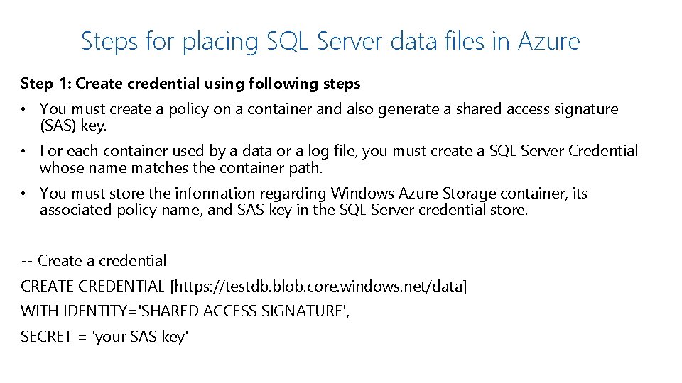The width and height of the screenshot is (682, 383).
Task: Click the bullet marker before 'For each container'
Action: 23,151
